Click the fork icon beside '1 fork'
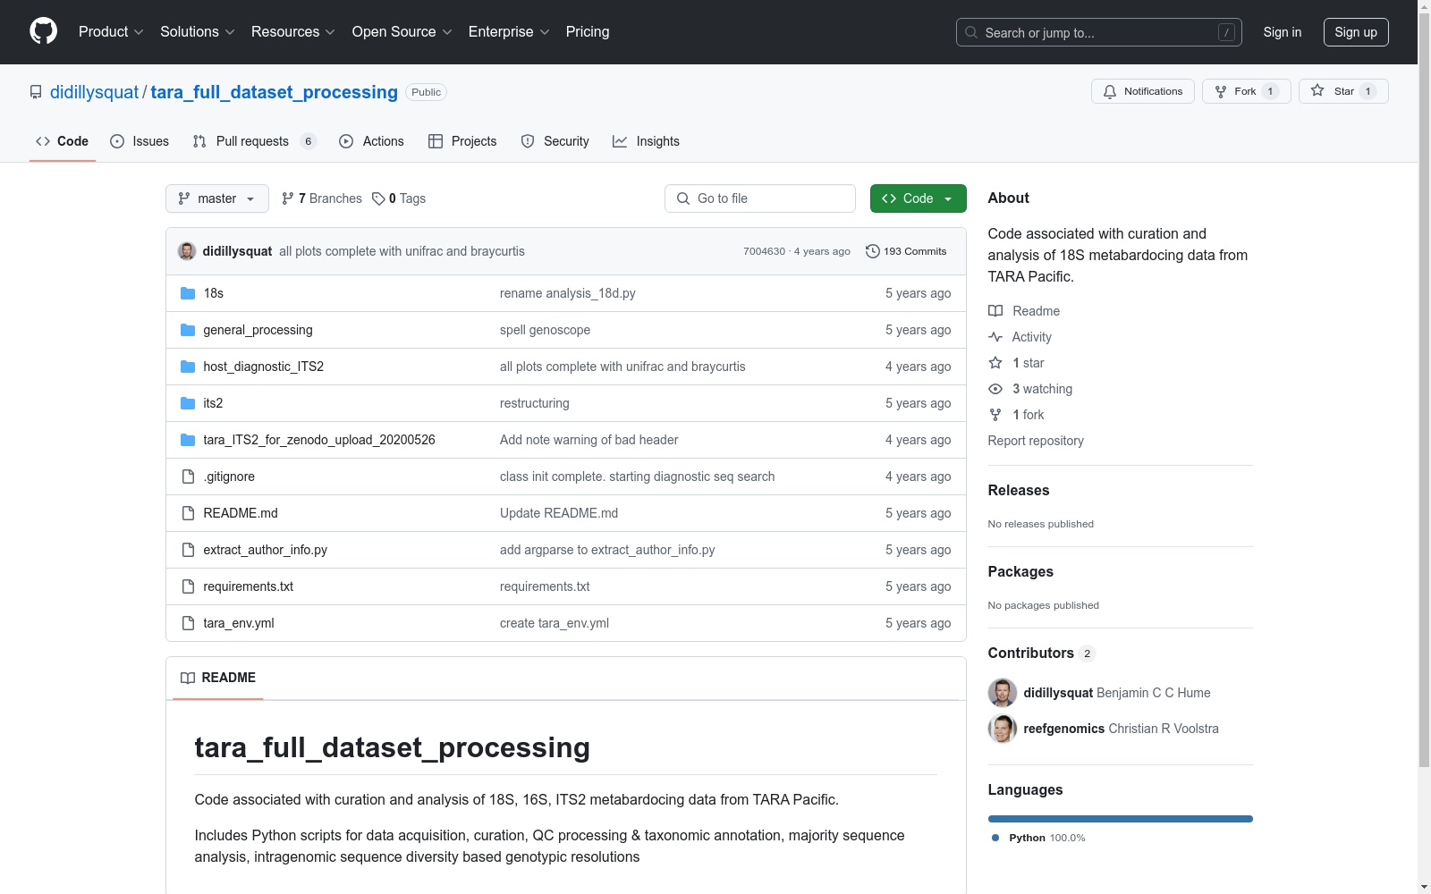The width and height of the screenshot is (1431, 894). (x=995, y=415)
